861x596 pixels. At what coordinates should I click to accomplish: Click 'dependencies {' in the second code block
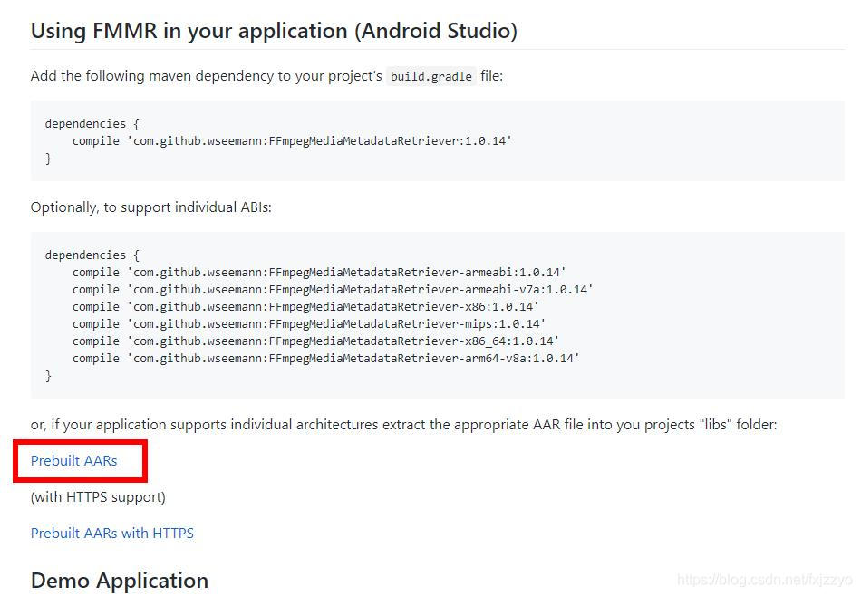point(92,255)
